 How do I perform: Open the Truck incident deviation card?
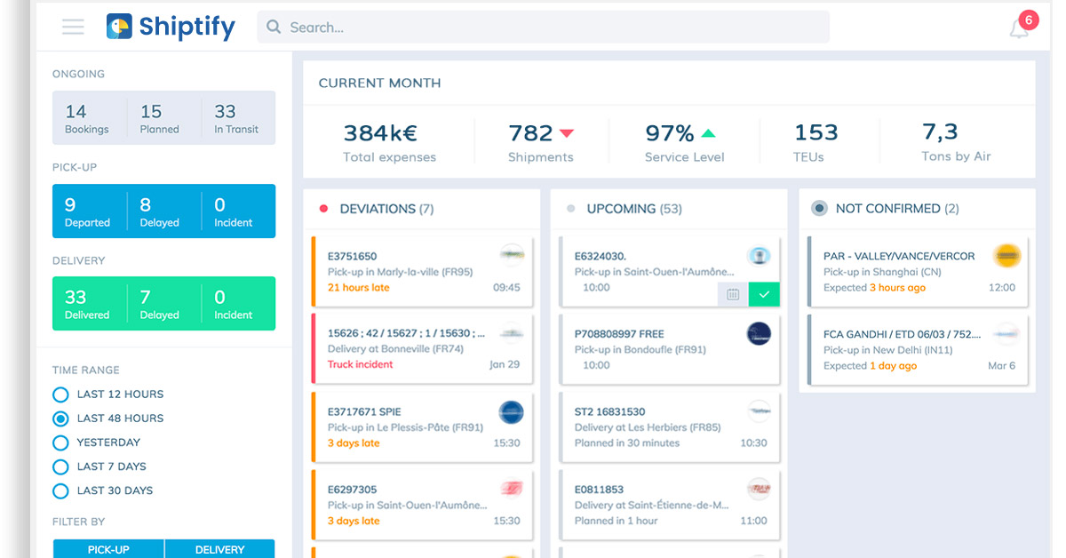coord(424,349)
